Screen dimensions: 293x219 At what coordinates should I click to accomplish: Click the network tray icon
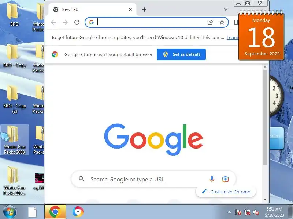[248, 212]
